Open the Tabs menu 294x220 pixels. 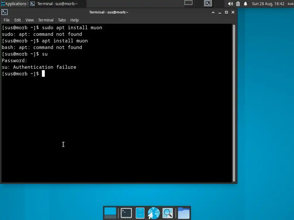pos(62,20)
